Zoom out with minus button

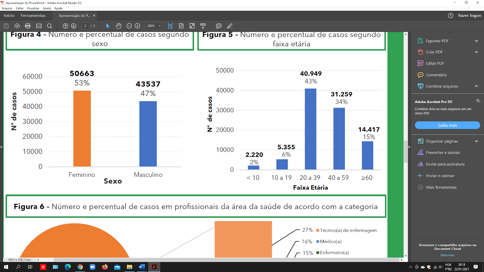click(129, 26)
